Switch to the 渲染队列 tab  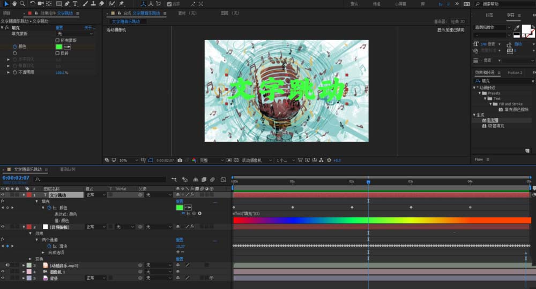click(x=67, y=169)
